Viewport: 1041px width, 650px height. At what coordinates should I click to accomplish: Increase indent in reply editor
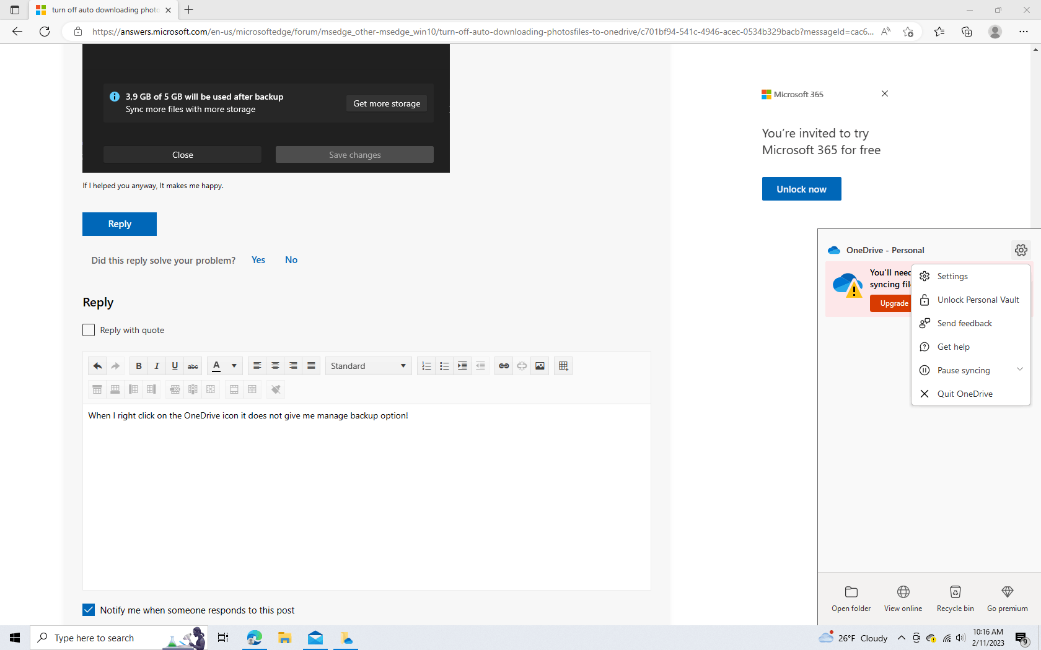pyautogui.click(x=462, y=366)
